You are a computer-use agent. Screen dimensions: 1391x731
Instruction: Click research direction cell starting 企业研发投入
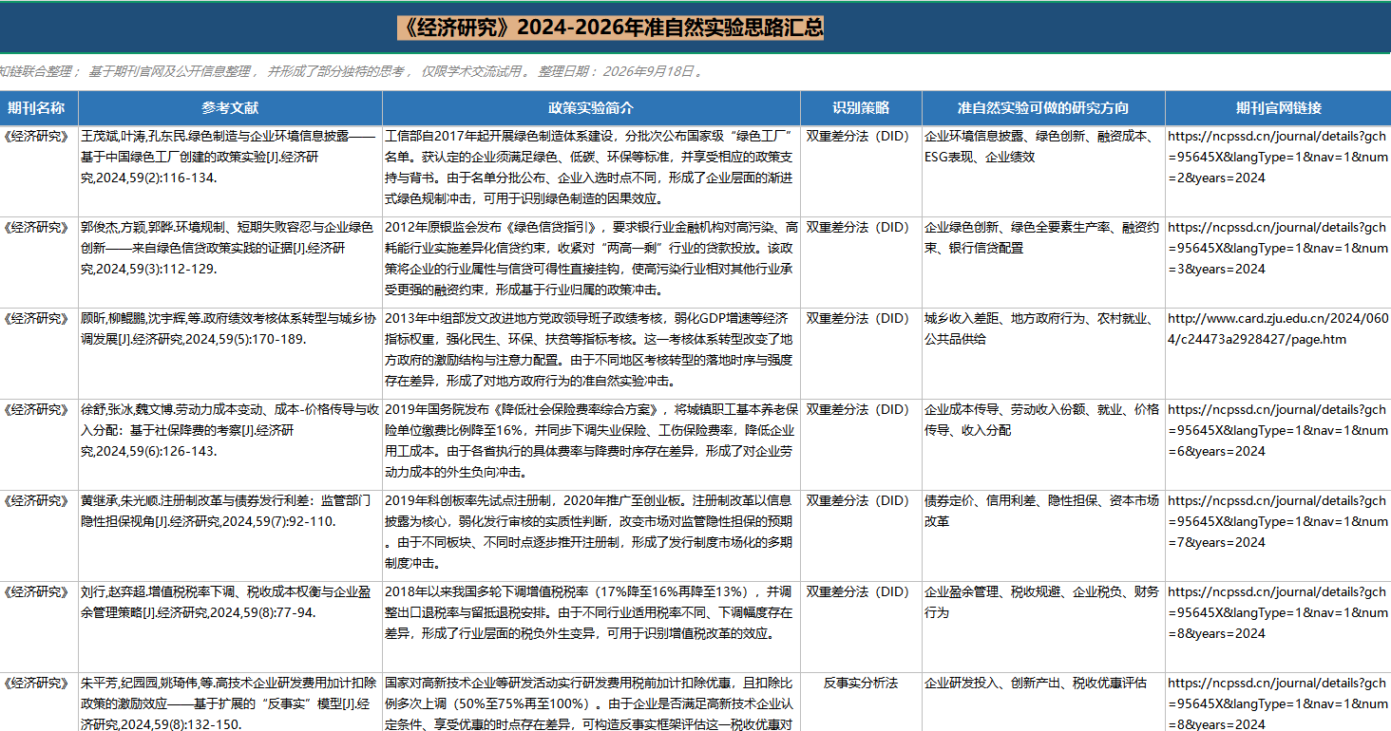(1043, 703)
